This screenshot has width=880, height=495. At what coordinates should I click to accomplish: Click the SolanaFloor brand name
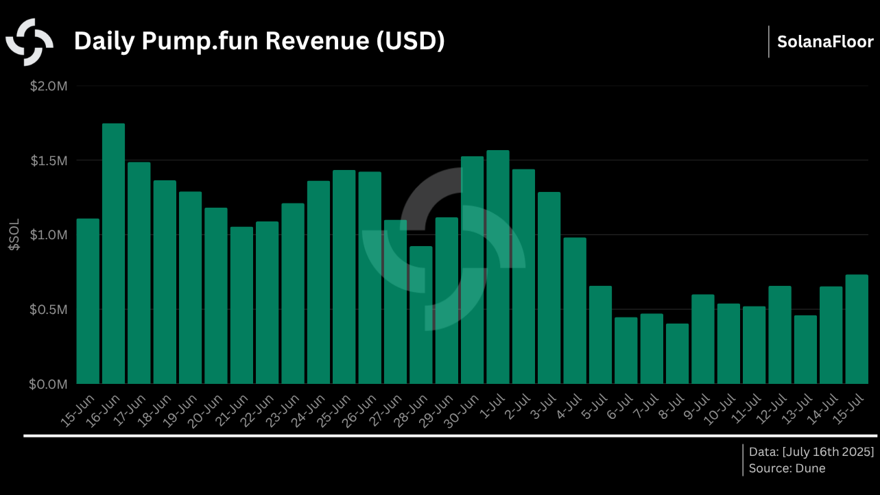(825, 42)
